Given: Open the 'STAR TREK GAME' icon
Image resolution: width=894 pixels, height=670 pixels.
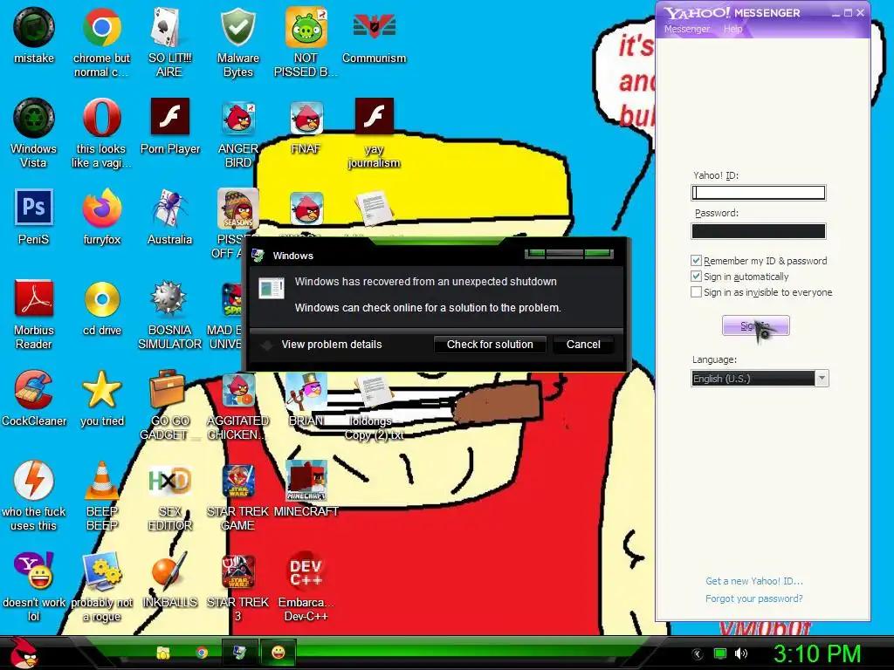Looking at the screenshot, I should coord(237,482).
